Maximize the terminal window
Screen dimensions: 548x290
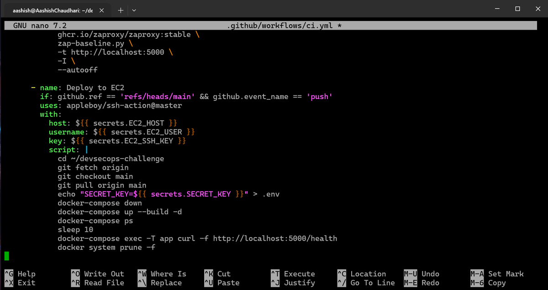pos(517,9)
